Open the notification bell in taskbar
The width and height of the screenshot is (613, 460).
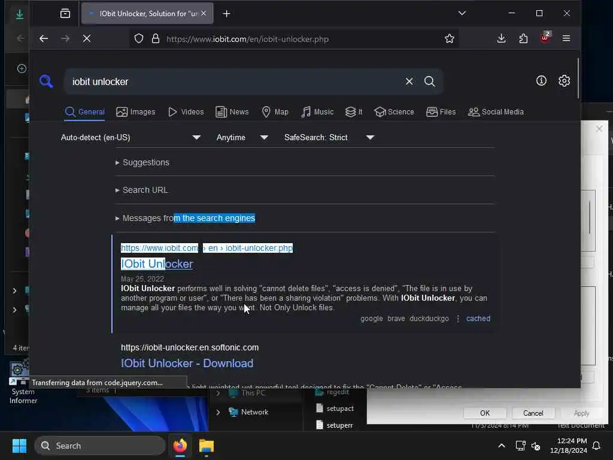point(597,446)
